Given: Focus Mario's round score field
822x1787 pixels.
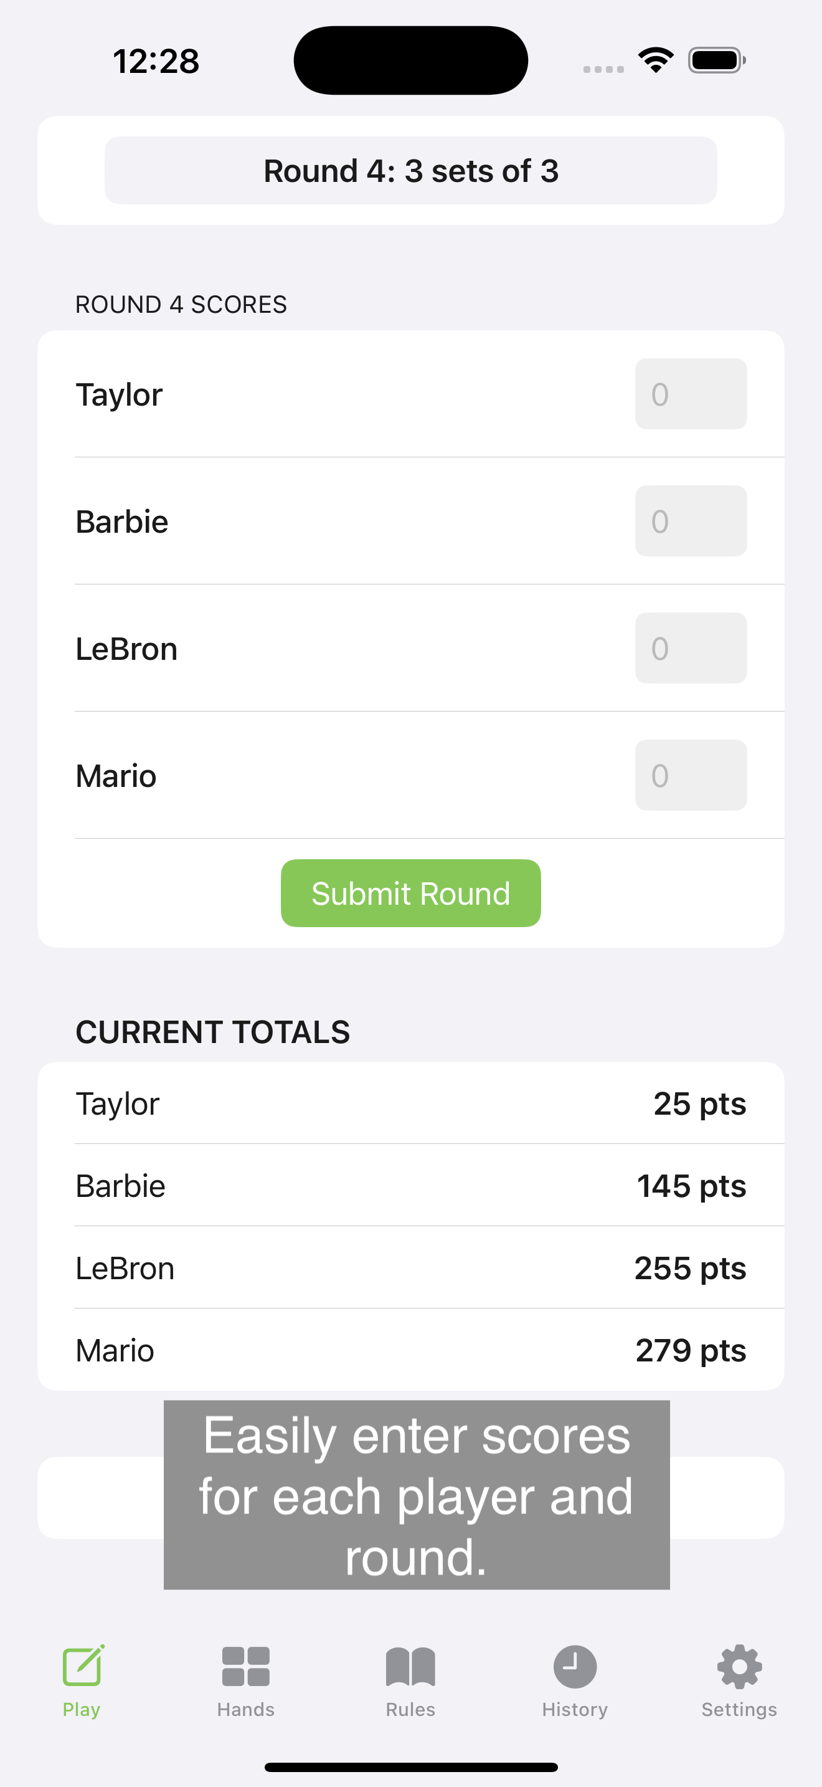Looking at the screenshot, I should click(x=691, y=775).
